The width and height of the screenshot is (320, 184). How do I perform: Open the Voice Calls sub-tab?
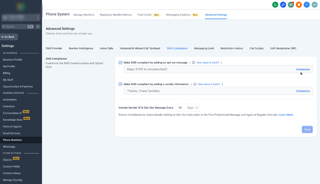(106, 48)
